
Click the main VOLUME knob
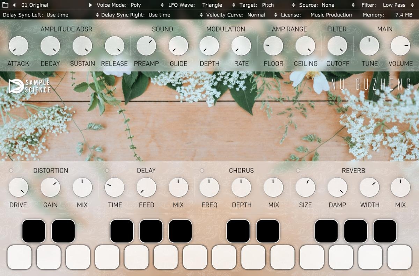tap(400, 46)
